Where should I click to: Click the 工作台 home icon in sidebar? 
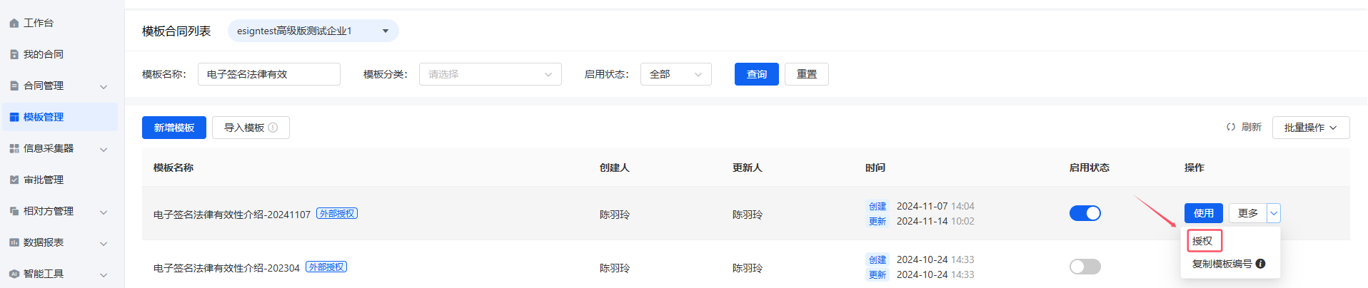coord(14,24)
